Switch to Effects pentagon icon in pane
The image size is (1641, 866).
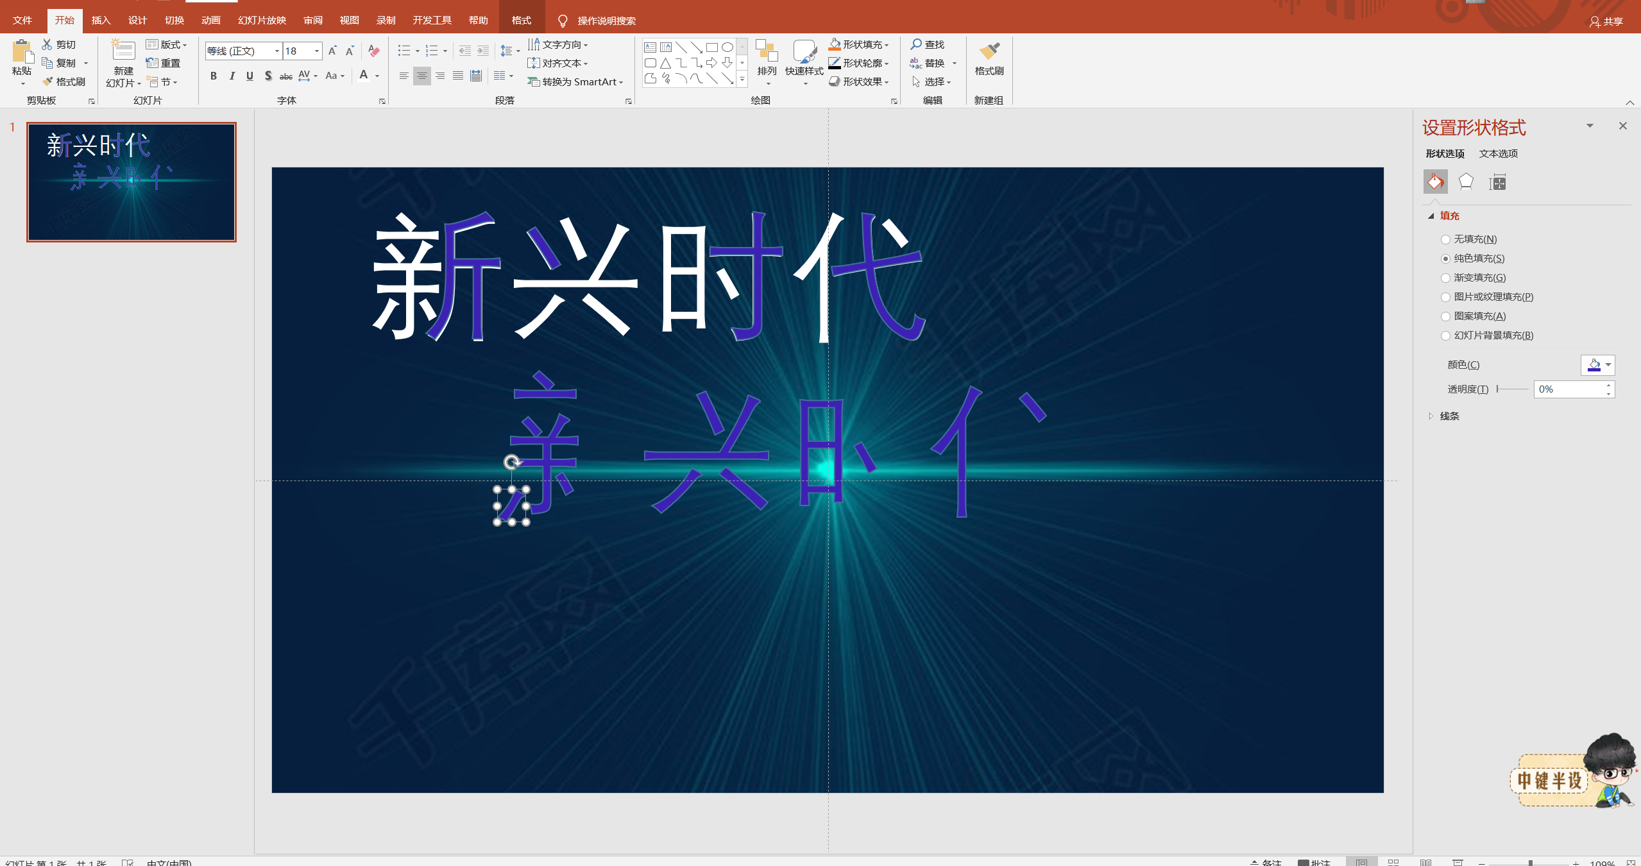1466,182
